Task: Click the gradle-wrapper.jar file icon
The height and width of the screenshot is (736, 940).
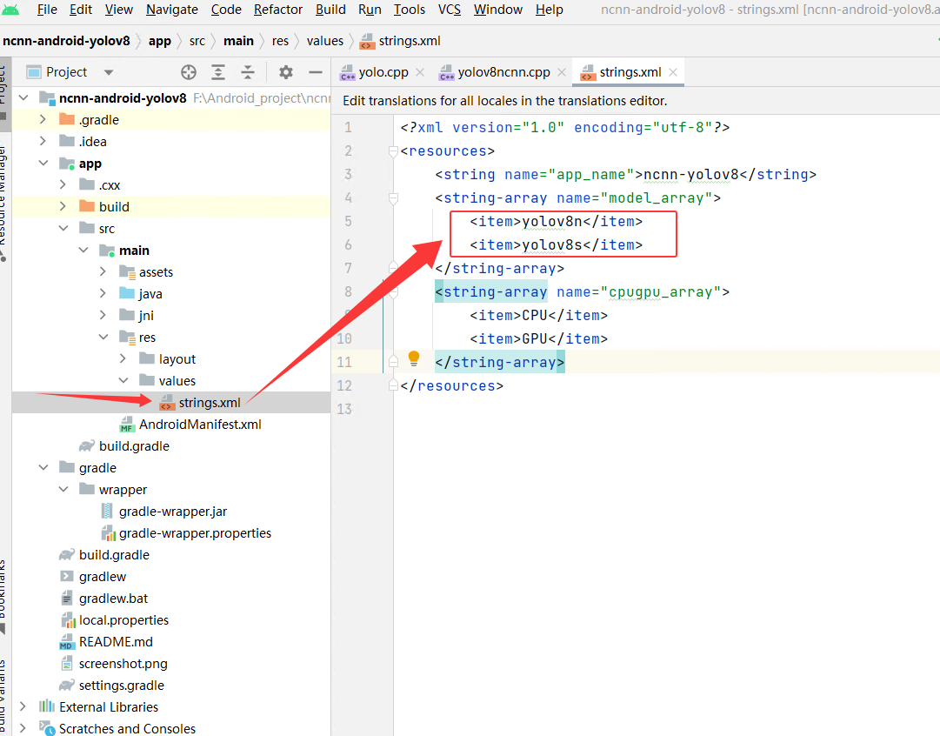Action: 107,512
